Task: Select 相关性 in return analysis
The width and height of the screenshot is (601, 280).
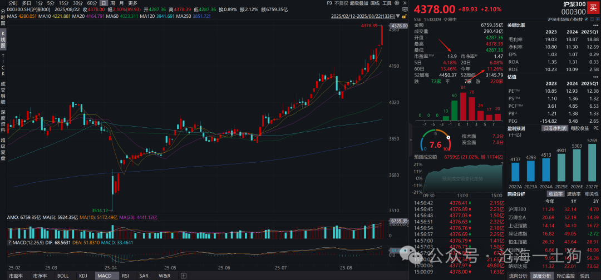Action: pos(591,194)
